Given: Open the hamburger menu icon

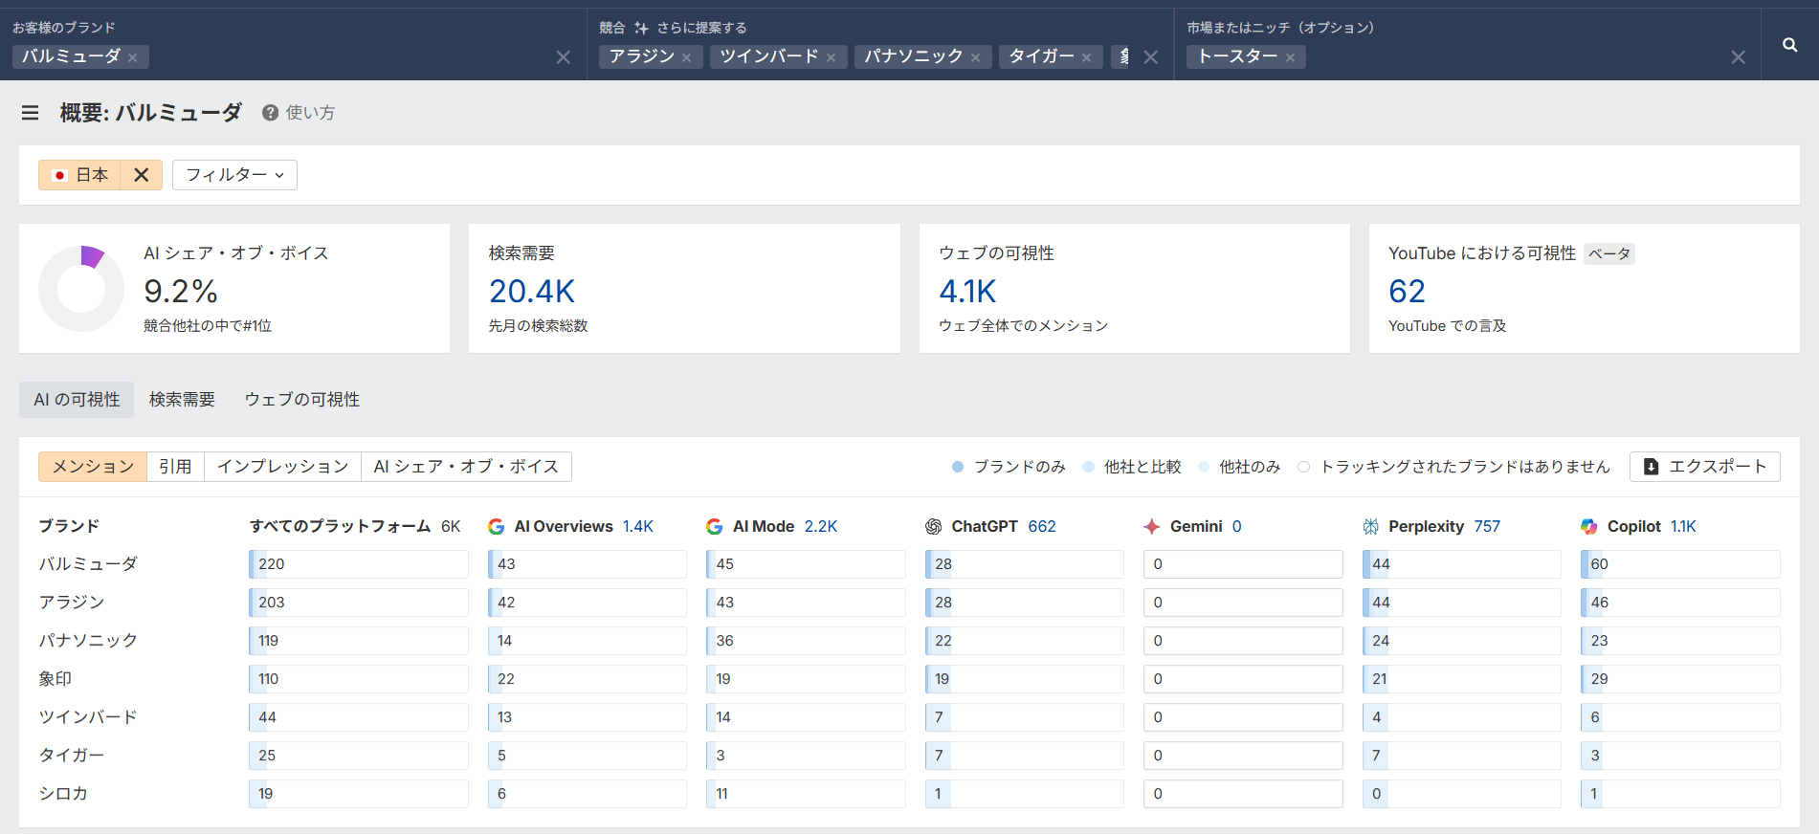Looking at the screenshot, I should (31, 113).
